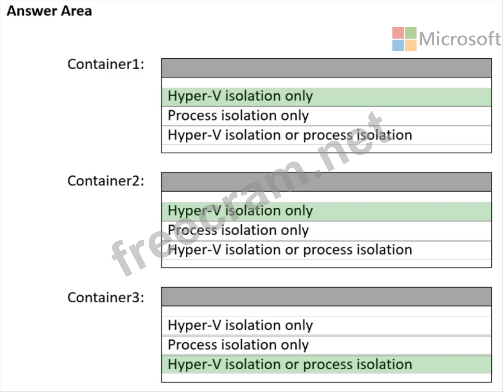503x392 pixels.
Task: Open the Container2 dropdown box
Action: click(x=326, y=182)
